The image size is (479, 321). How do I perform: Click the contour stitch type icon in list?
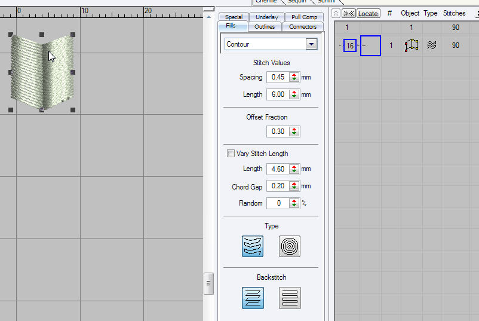point(431,45)
